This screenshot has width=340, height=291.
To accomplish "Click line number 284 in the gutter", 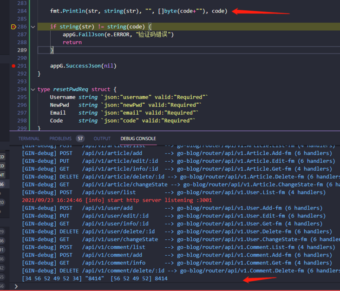I will tap(21, 11).
